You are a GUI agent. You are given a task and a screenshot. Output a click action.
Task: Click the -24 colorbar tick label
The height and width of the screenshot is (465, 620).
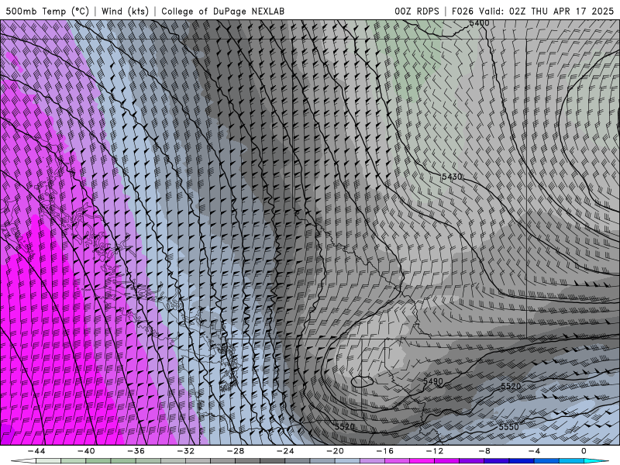285,451
